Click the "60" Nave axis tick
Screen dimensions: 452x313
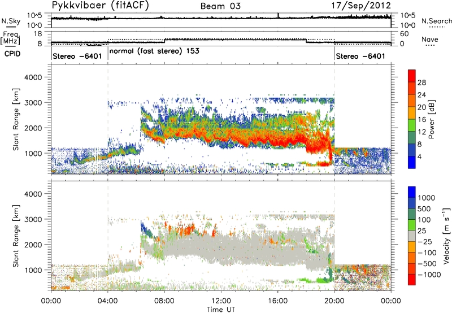(x=404, y=34)
